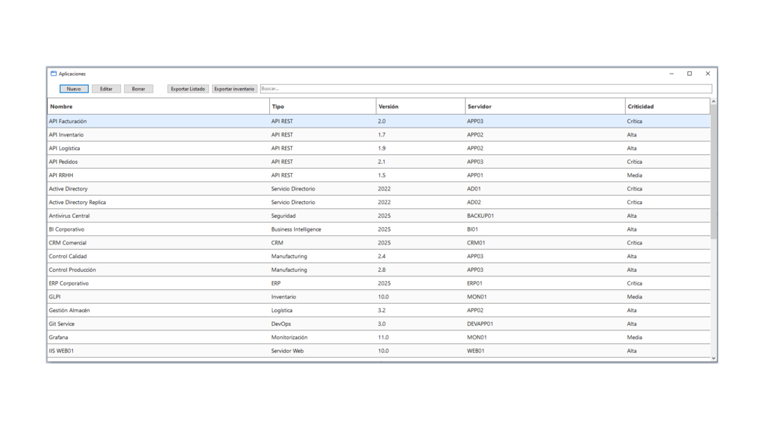Click the Business Intelligence type cell
Screen dimensions: 764x429
click(x=296, y=229)
